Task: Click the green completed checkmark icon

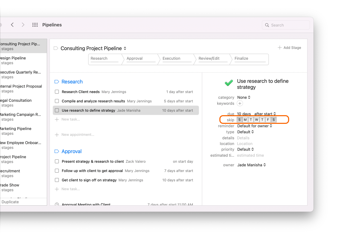Action: (x=229, y=83)
